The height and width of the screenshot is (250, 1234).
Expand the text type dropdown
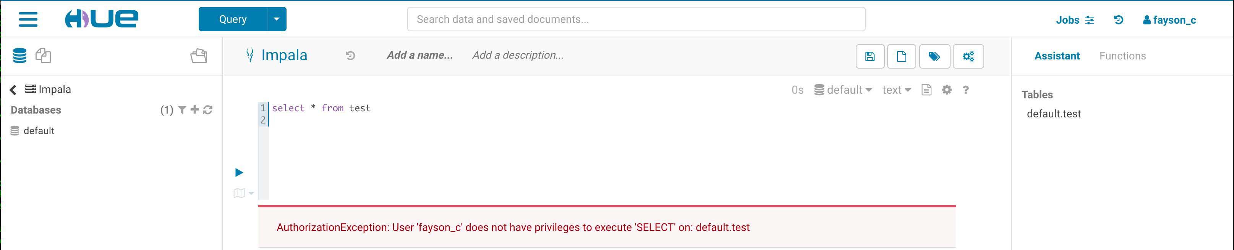[x=896, y=90]
